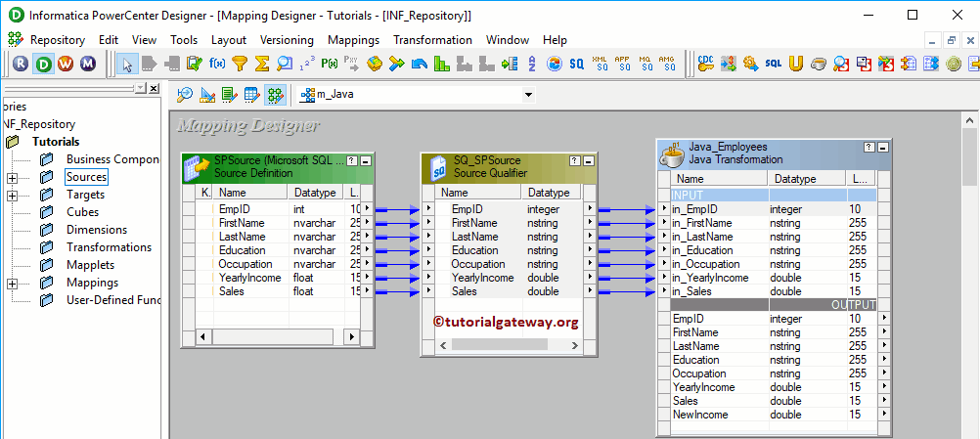Click the workspace vertical scrollbar up arrow
Viewport: 980px width, 439px height.
[970, 120]
